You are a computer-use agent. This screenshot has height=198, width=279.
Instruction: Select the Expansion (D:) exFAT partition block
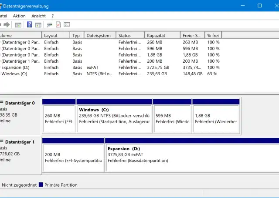[192, 155]
